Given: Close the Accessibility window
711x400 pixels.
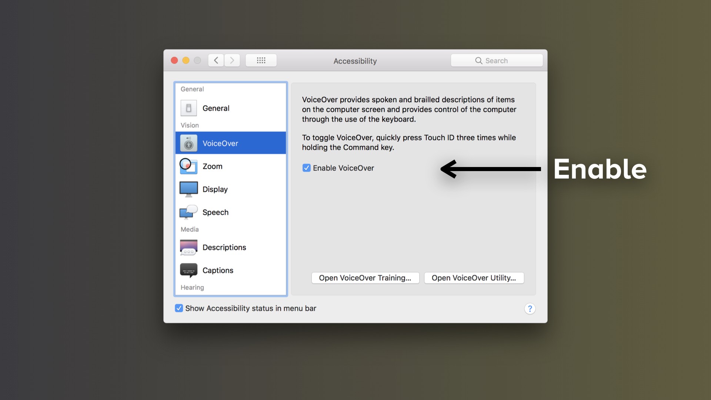Looking at the screenshot, I should 174,60.
